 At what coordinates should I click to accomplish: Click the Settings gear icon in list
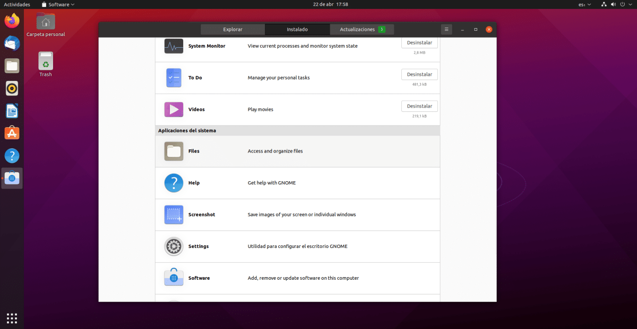[x=174, y=246]
